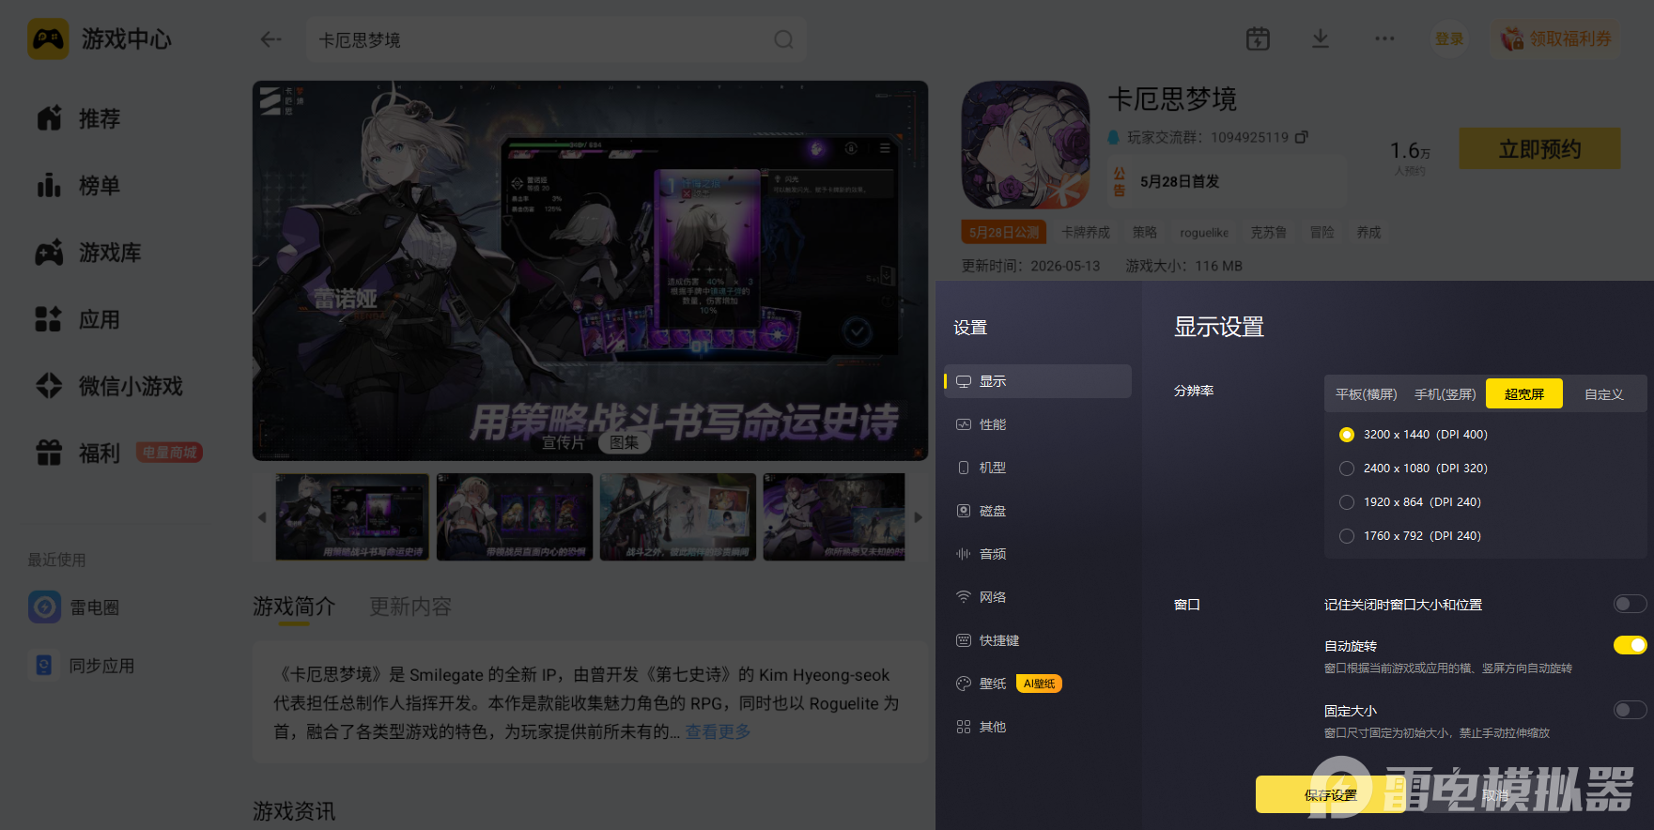
Task: Open the downloads icon
Action: [x=1321, y=38]
